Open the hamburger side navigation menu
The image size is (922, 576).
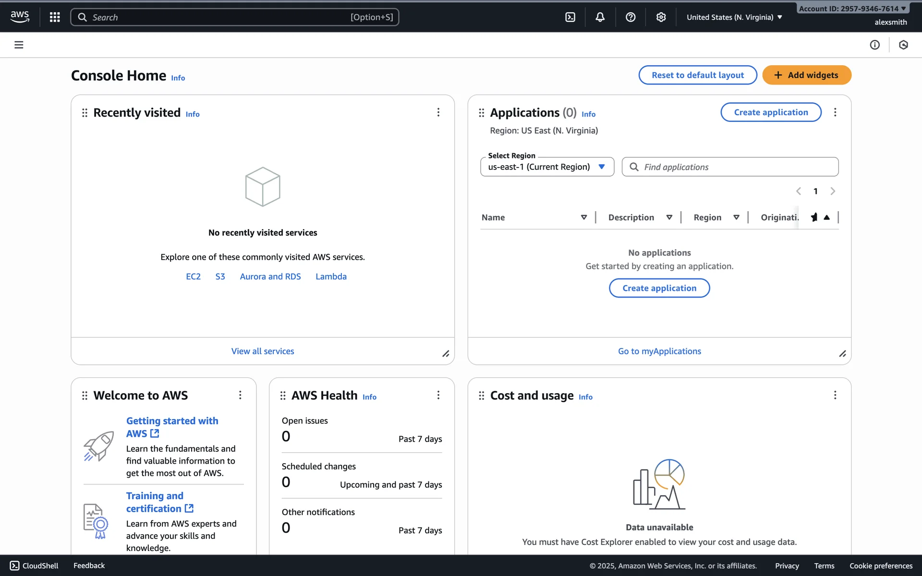click(19, 45)
